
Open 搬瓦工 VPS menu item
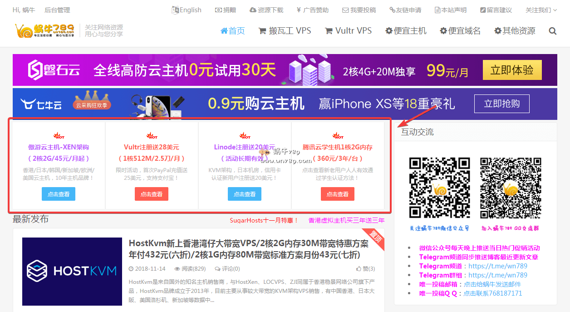[285, 31]
